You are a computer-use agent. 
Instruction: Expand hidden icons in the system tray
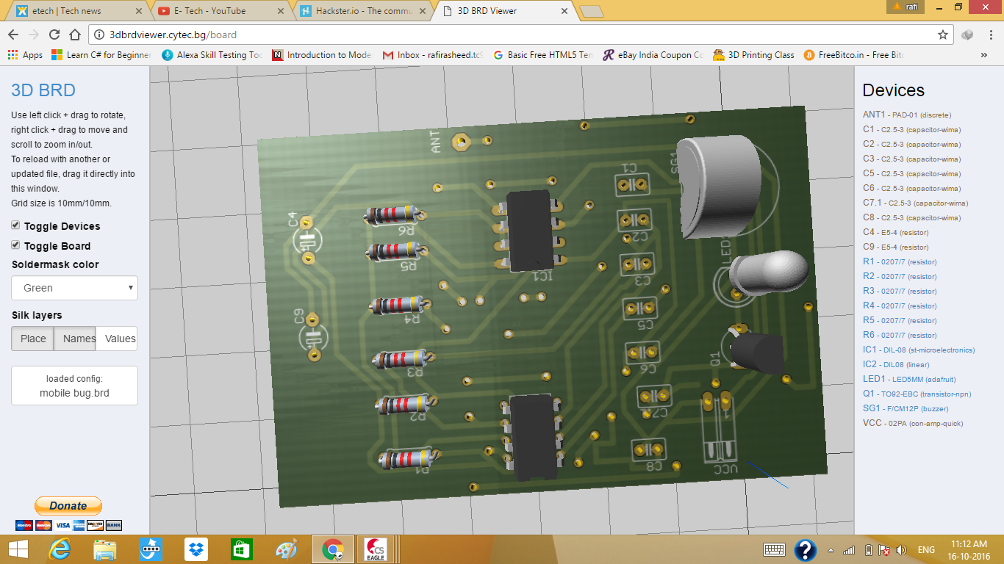(829, 549)
